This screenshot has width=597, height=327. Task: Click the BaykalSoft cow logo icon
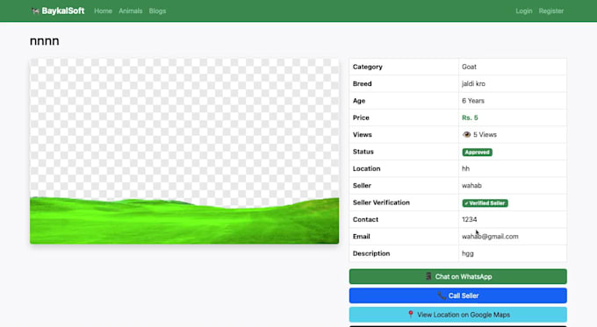35,11
